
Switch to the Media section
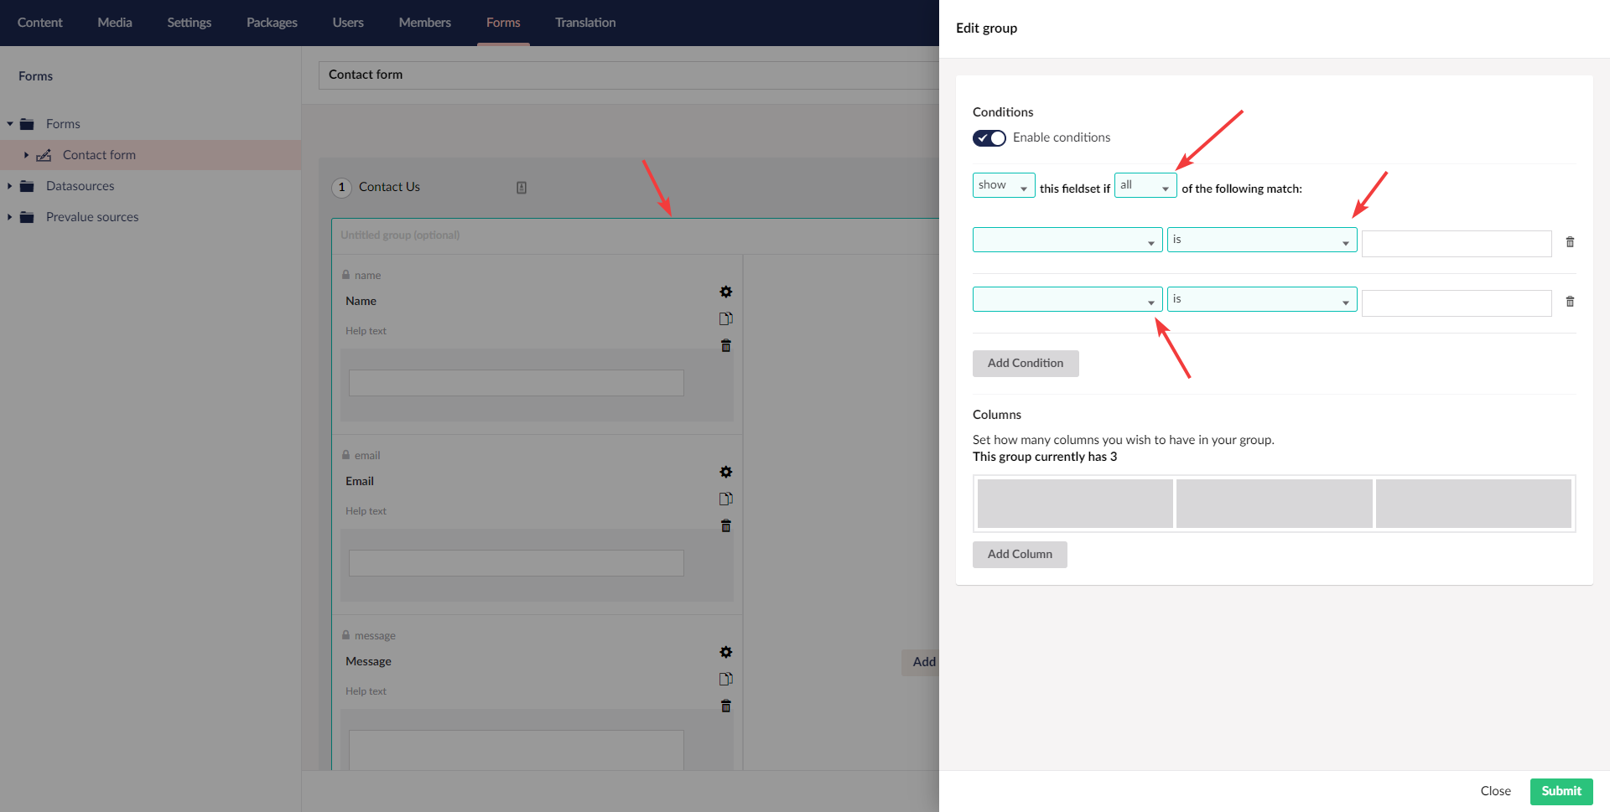coord(114,23)
